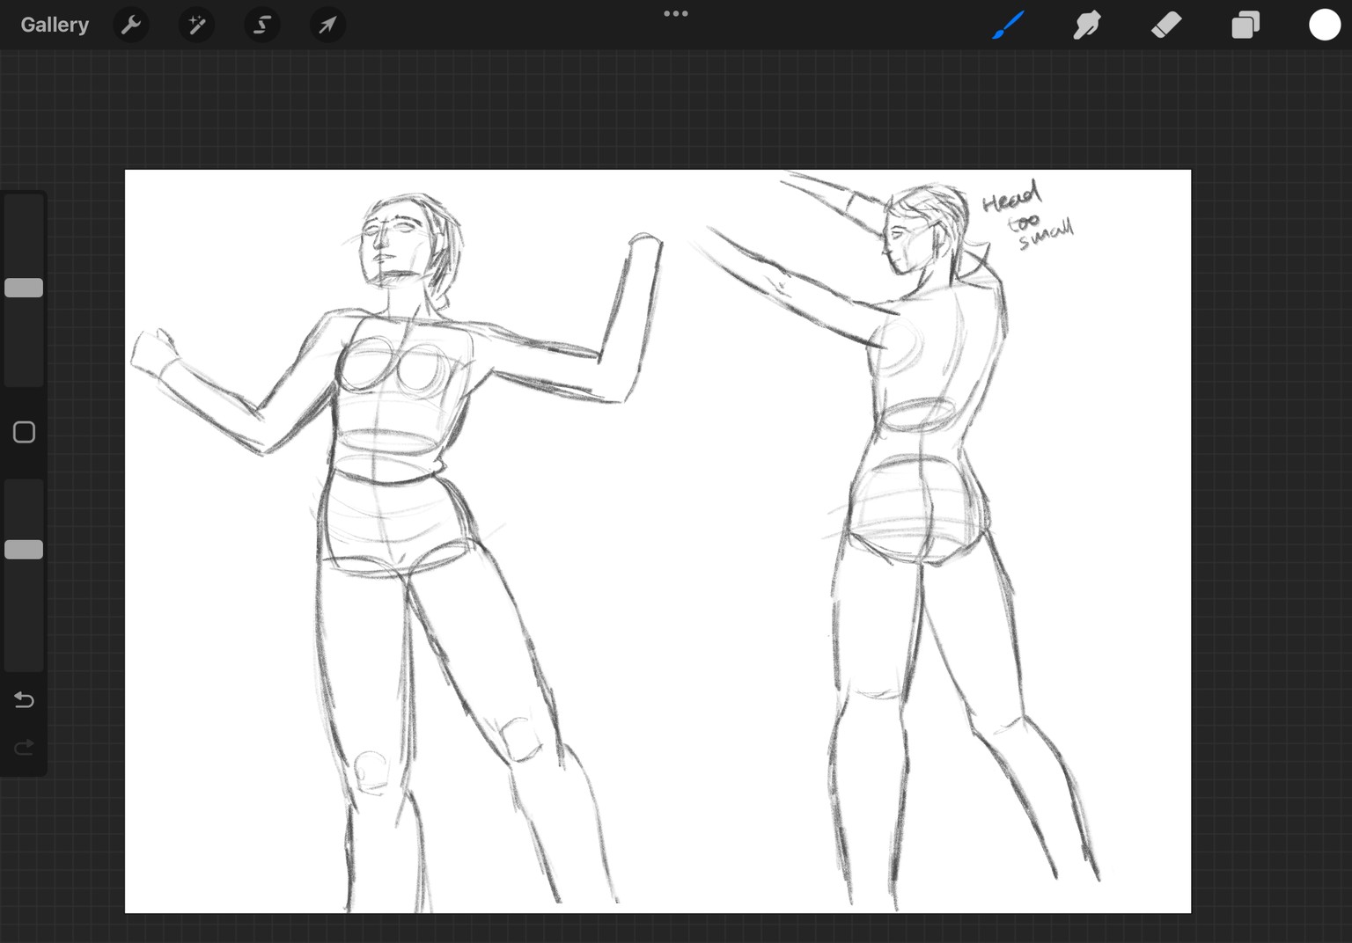Redo the undone stroke
This screenshot has width=1352, height=943.
coord(24,747)
